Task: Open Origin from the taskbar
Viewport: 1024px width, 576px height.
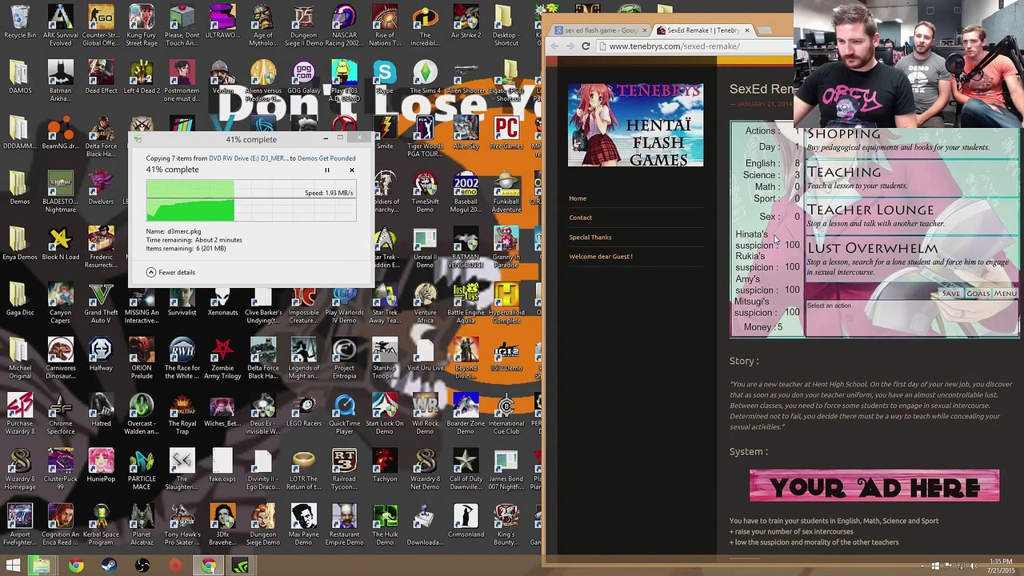Action: [175, 566]
